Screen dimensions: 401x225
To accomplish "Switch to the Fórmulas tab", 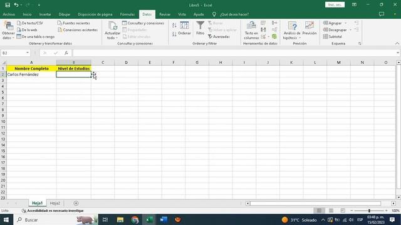I will (127, 14).
